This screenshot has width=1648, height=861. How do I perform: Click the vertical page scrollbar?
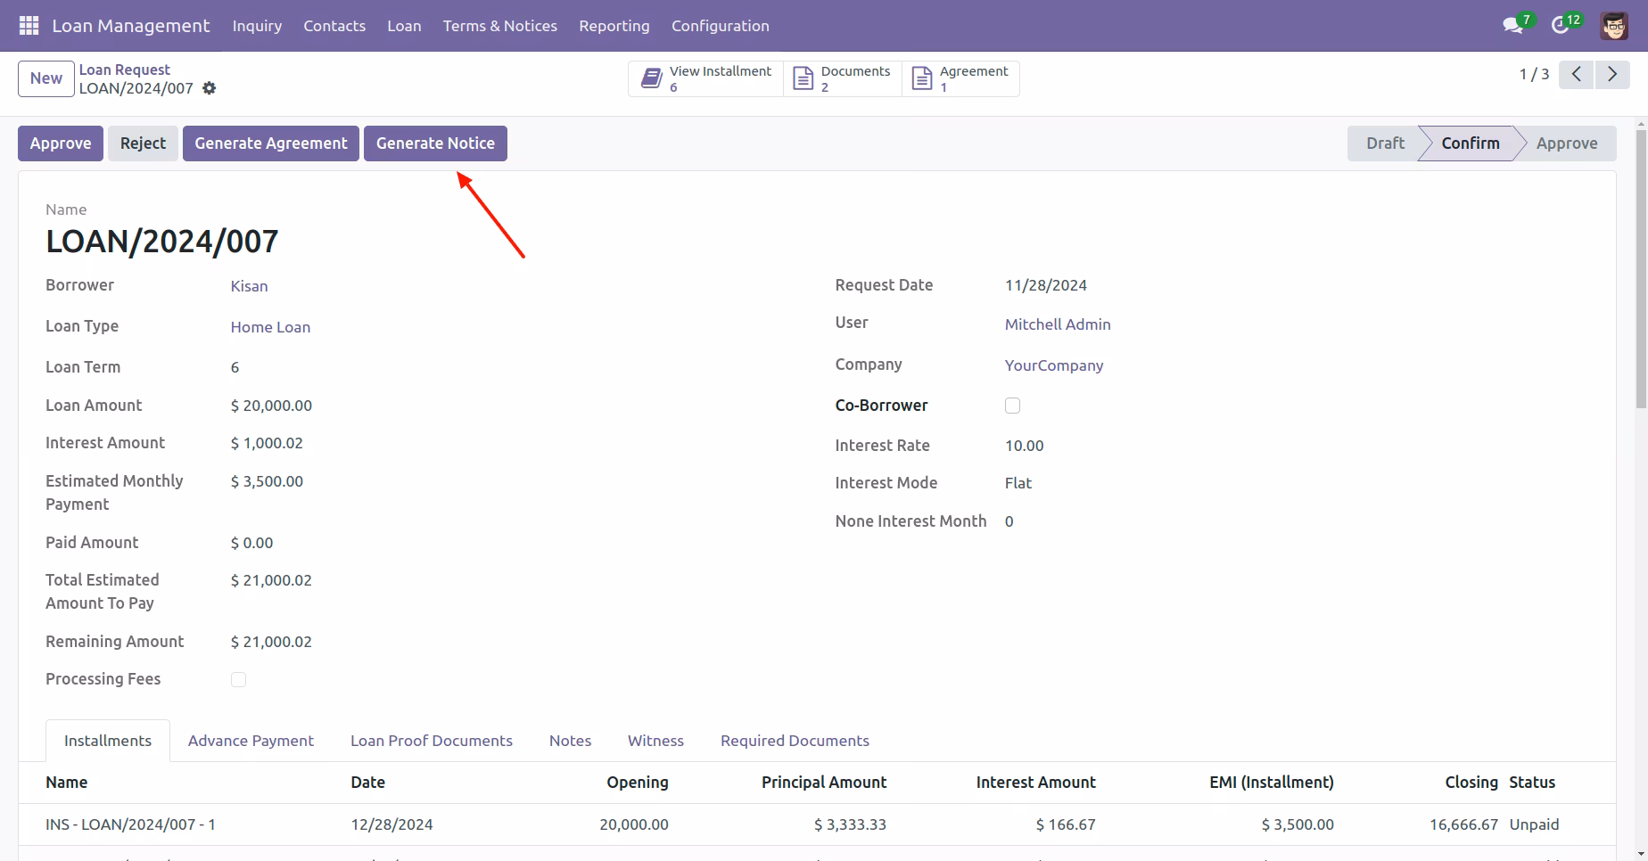(x=1641, y=267)
